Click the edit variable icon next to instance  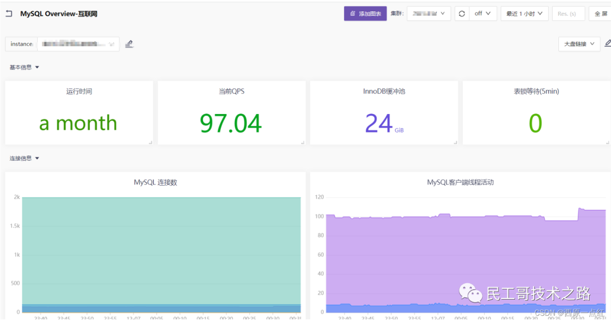point(130,44)
